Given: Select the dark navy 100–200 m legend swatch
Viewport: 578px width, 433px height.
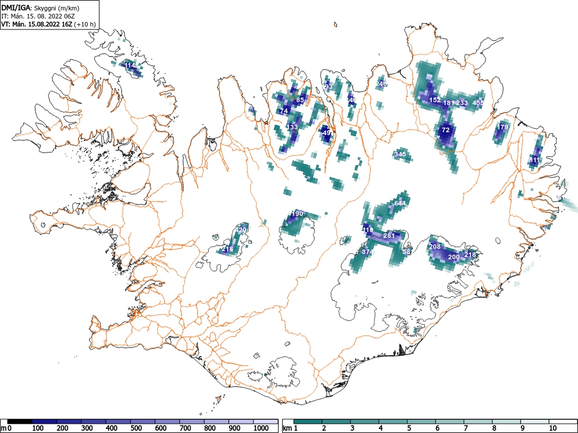Looking at the screenshot, I should (45, 421).
